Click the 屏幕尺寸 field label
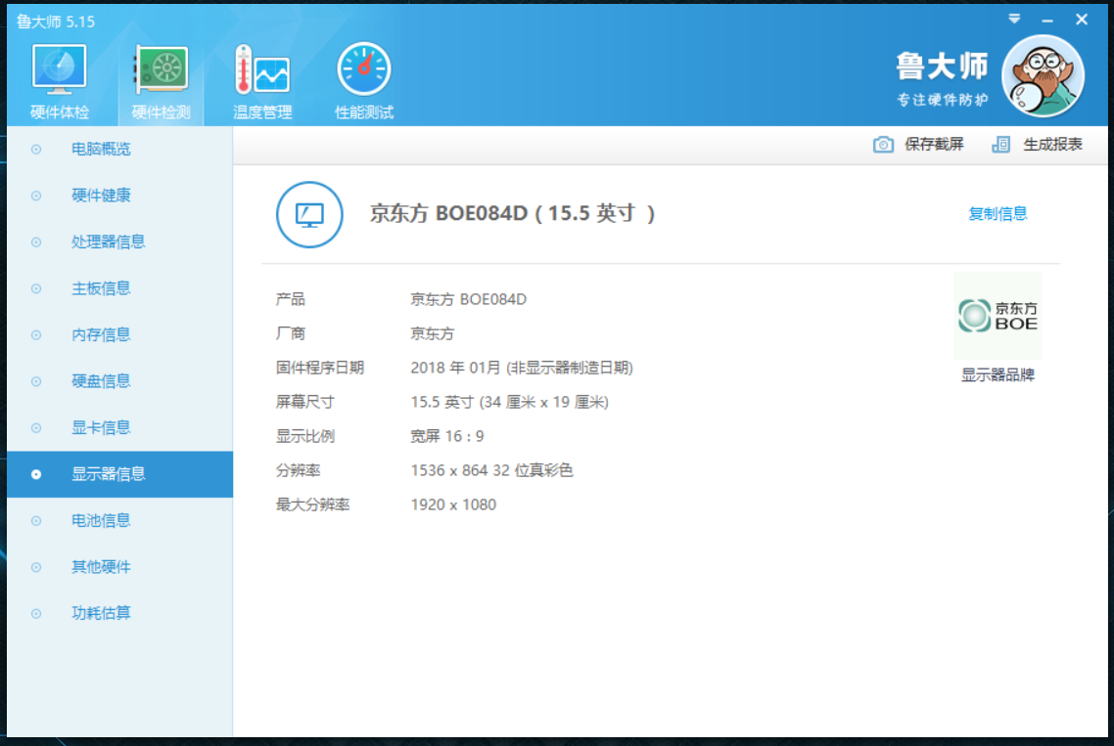 [304, 403]
